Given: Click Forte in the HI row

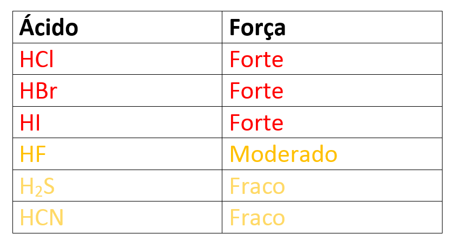Looking at the screenshot, I should (256, 122).
